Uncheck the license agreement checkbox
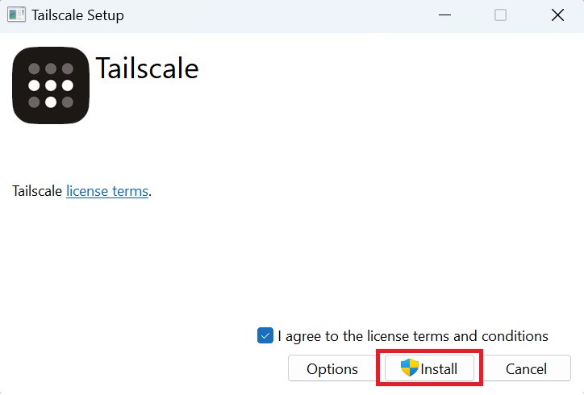The width and height of the screenshot is (584, 395). (x=265, y=336)
